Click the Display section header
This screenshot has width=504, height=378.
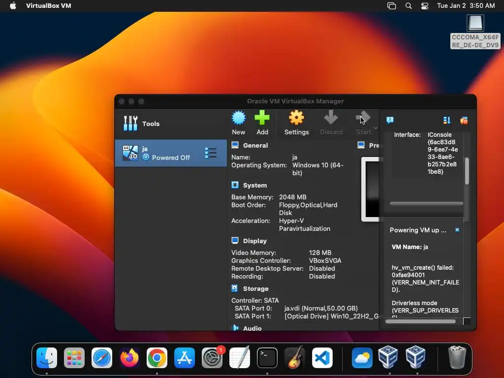(x=255, y=241)
